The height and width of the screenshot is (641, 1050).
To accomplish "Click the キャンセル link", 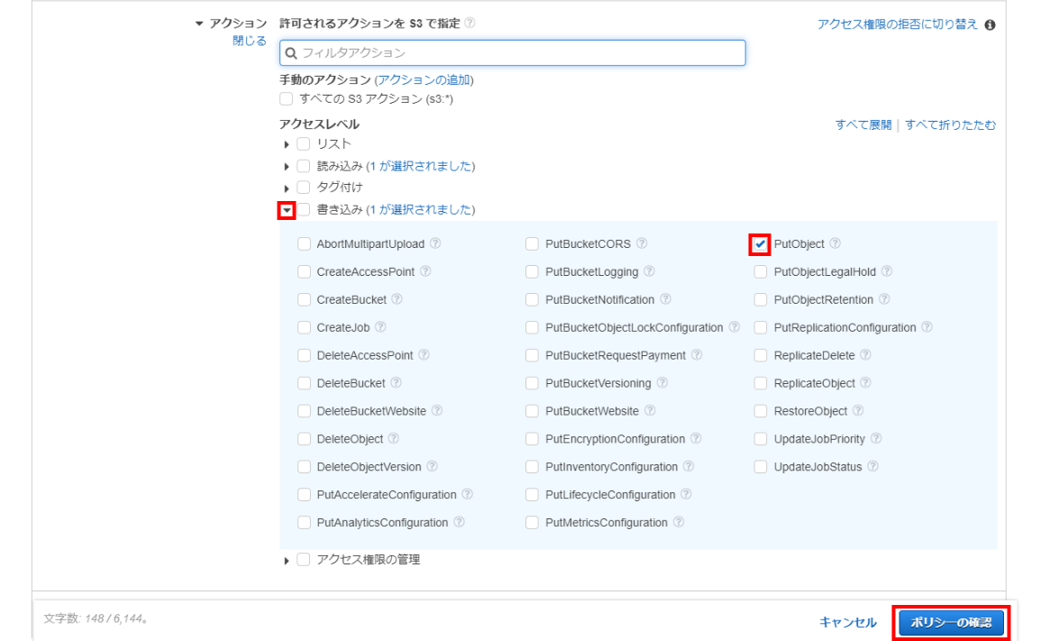I will [848, 622].
